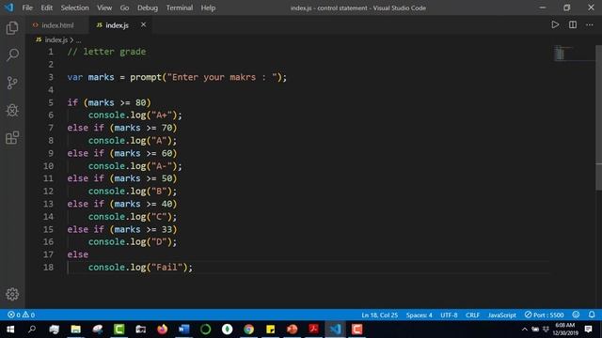Open the Terminal menu

tap(180, 8)
